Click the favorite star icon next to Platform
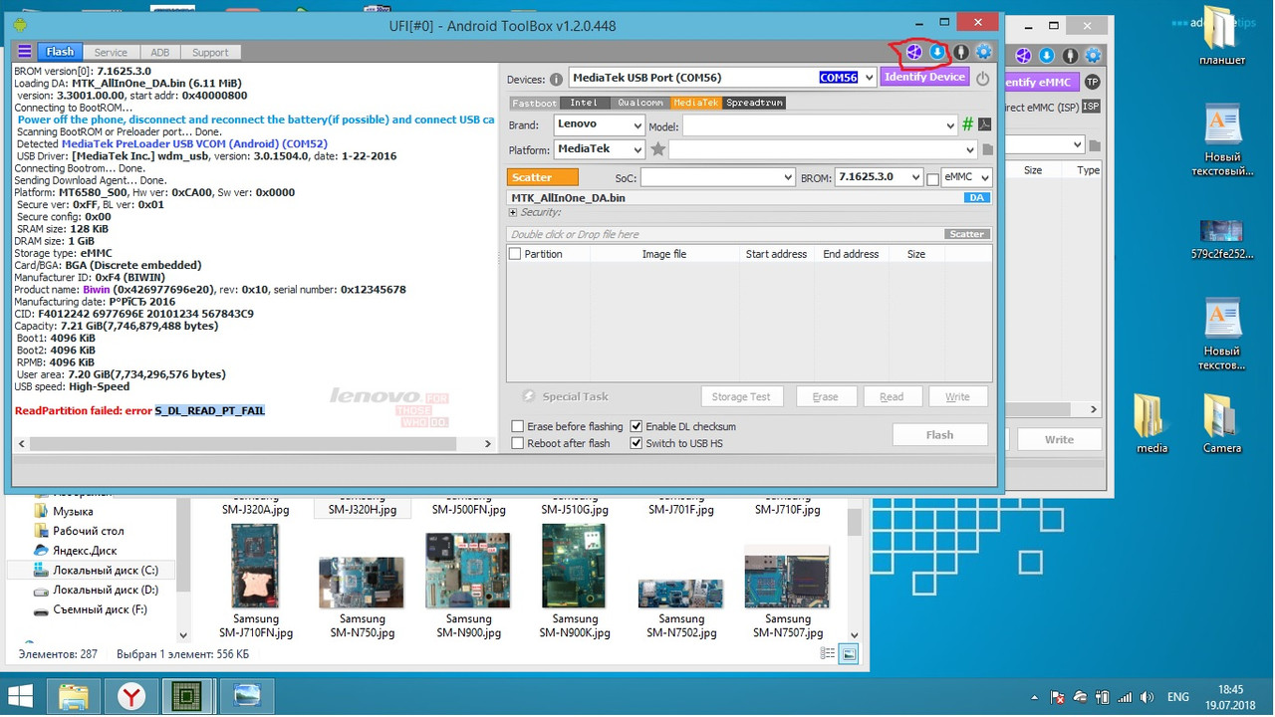Screen dimensions: 1275x717 [x=657, y=149]
